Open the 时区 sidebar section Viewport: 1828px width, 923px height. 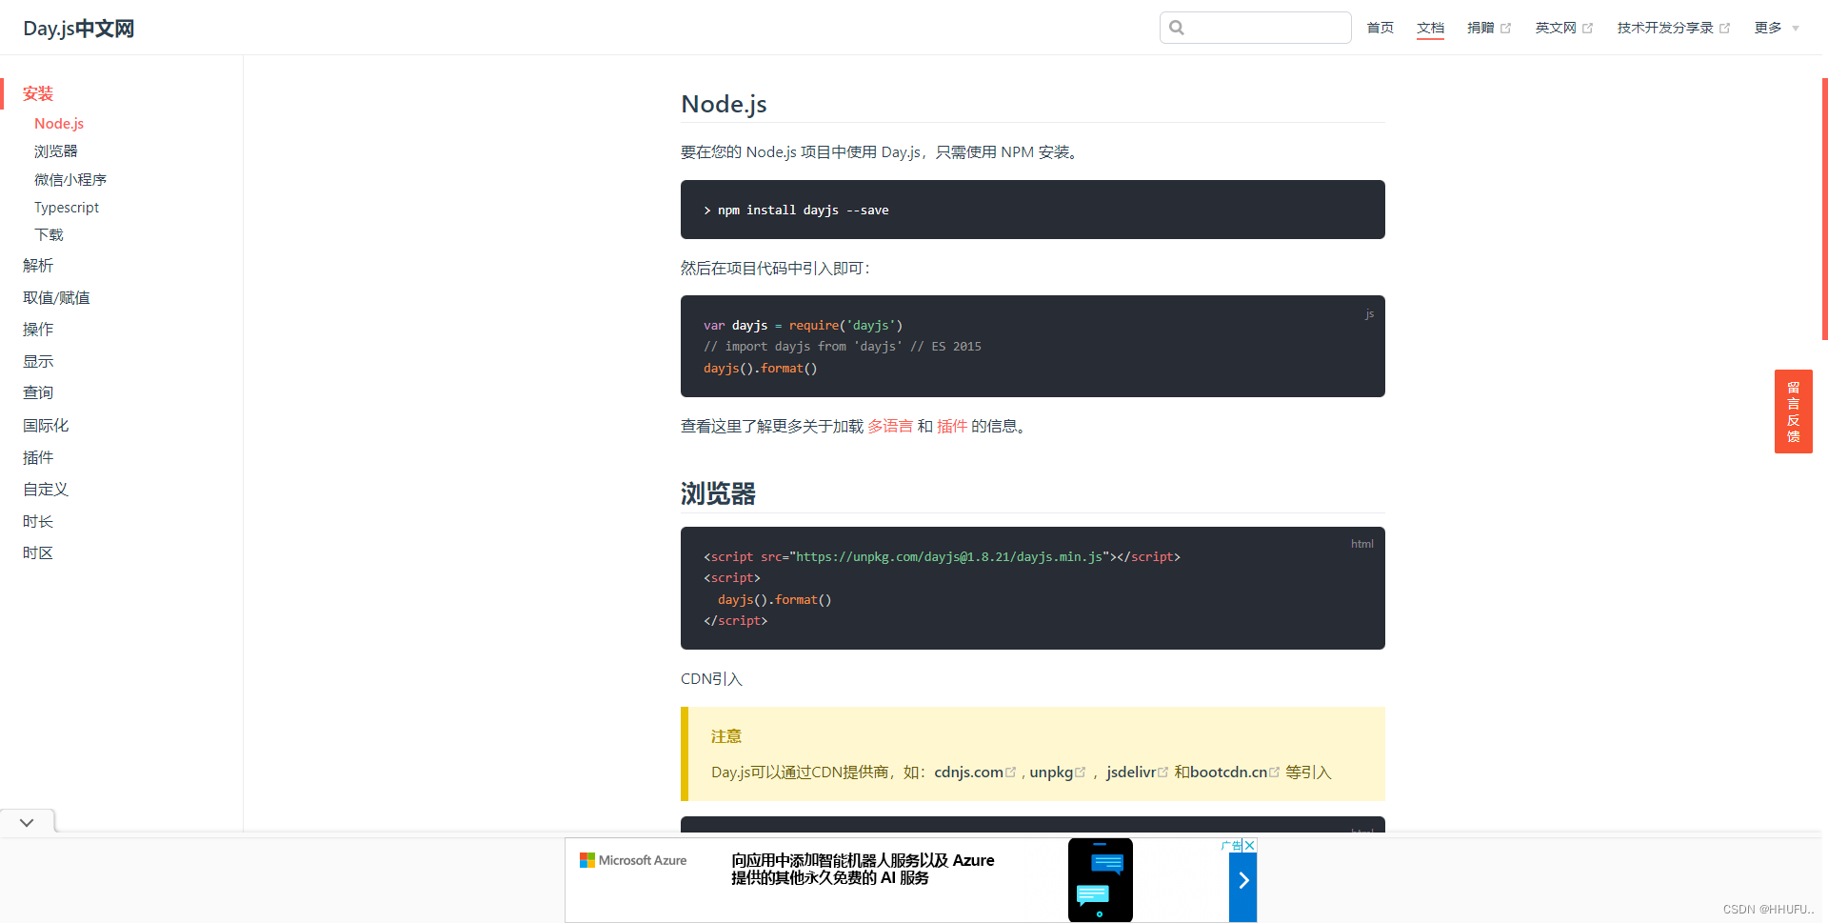[x=38, y=552]
